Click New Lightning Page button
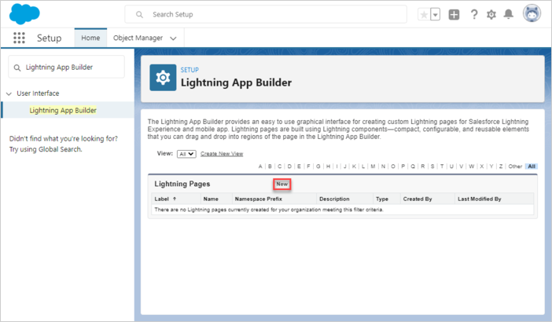The height and width of the screenshot is (322, 552). coord(282,184)
